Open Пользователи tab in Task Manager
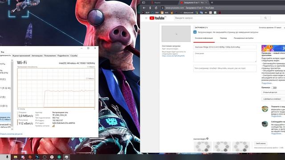Image resolution: width=285 pixels, height=160 pixels. click(50, 56)
